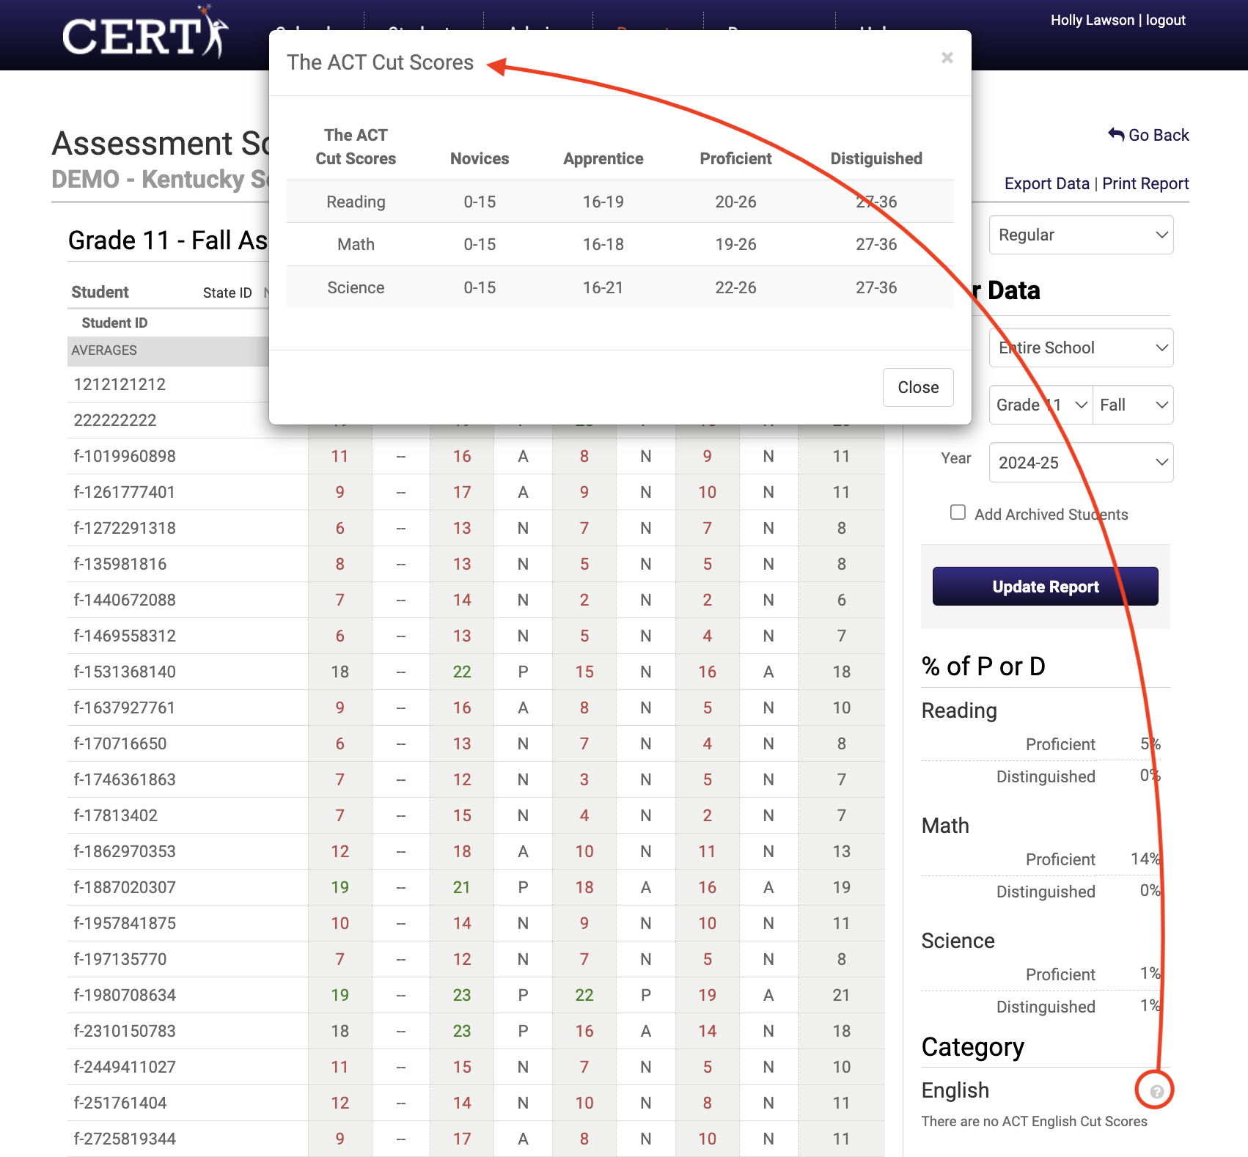The height and width of the screenshot is (1157, 1248).
Task: Click the Export Data link
Action: pos(1046,183)
